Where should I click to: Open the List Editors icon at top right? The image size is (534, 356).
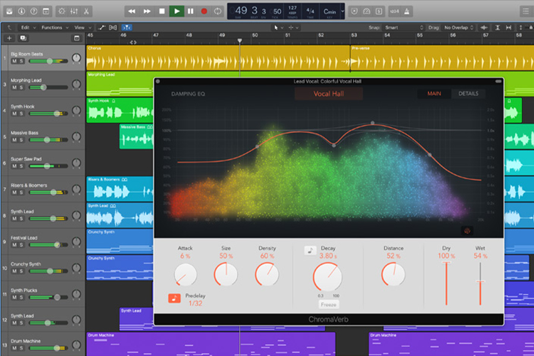click(526, 11)
